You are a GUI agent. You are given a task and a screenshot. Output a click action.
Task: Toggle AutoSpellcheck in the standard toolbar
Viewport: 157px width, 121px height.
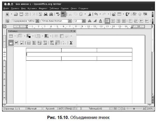tap(63, 14)
